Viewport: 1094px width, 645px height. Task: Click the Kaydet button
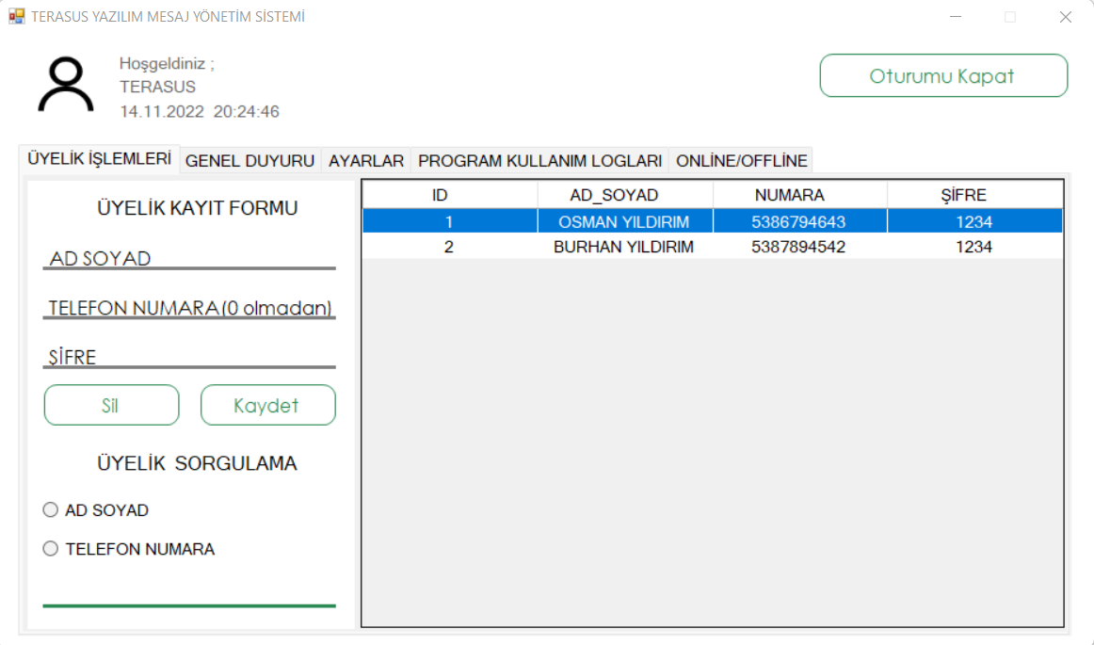pos(268,405)
